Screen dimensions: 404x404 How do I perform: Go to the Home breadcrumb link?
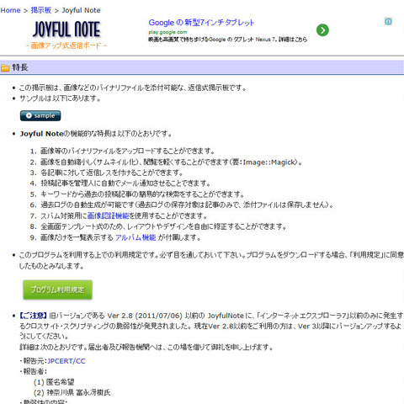(x=10, y=10)
